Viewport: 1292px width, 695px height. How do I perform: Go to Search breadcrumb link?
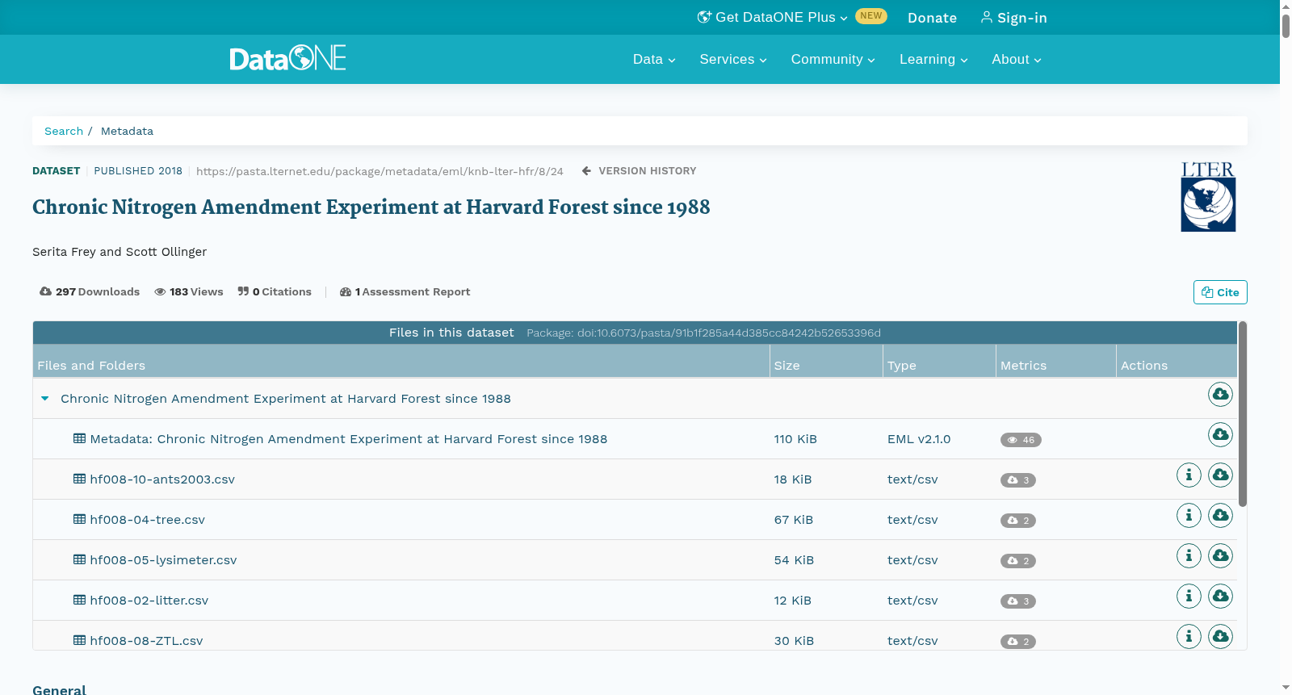[x=64, y=131]
